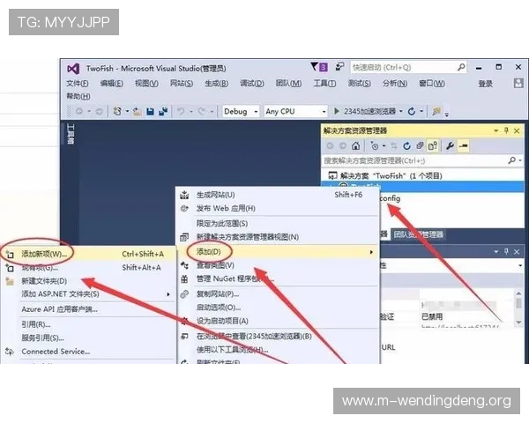The height and width of the screenshot is (423, 529).
Task: Click the Home icon in Solution Explorer
Action: [x=355, y=146]
